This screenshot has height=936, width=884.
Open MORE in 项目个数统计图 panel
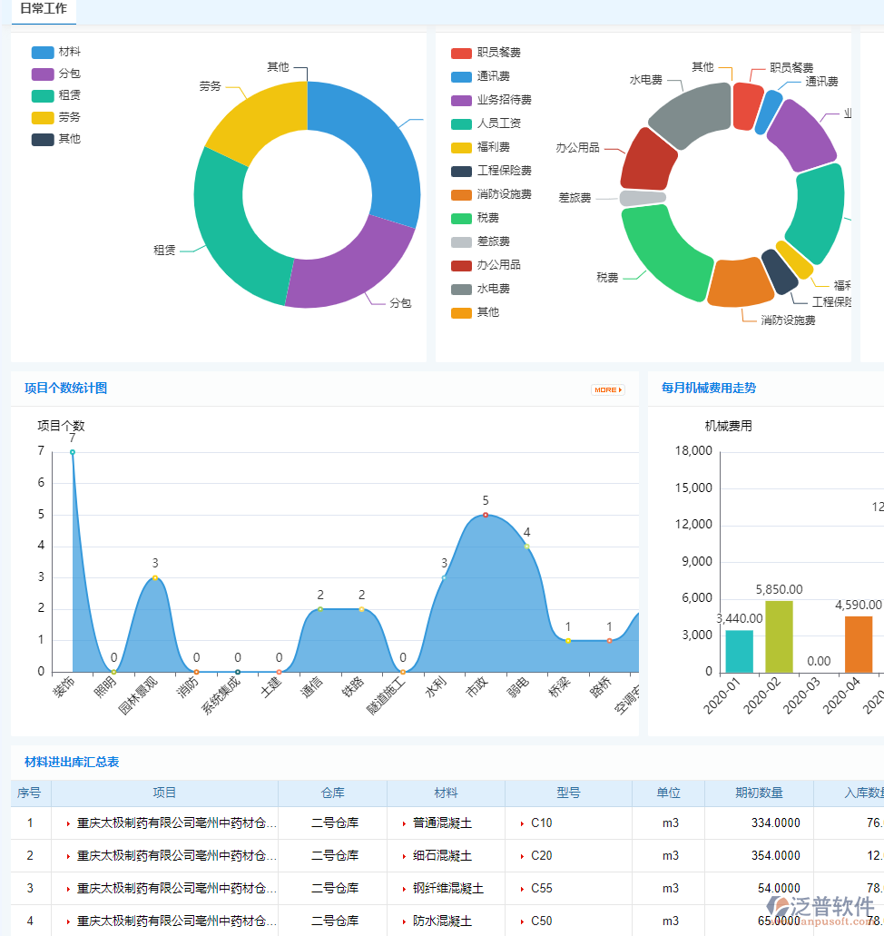coord(607,389)
